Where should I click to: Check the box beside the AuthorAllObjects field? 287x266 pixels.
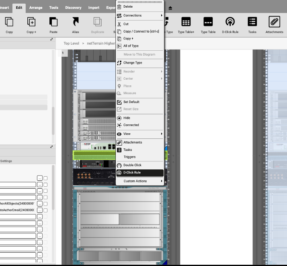(x=45, y=204)
